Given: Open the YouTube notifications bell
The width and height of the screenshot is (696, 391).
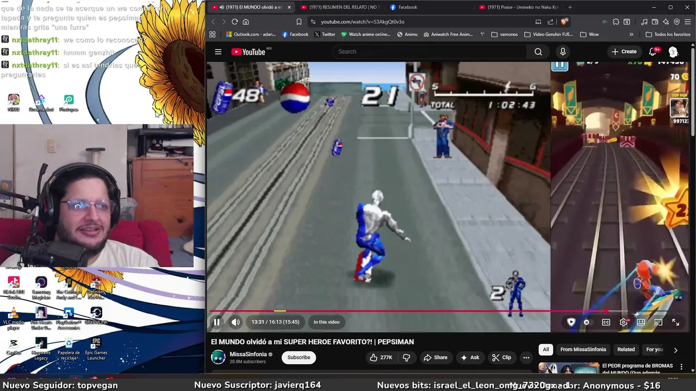Looking at the screenshot, I should (653, 52).
